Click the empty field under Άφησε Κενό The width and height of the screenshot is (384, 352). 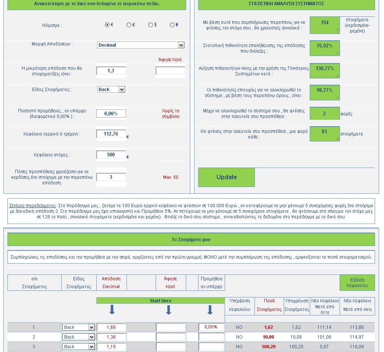(x=171, y=71)
